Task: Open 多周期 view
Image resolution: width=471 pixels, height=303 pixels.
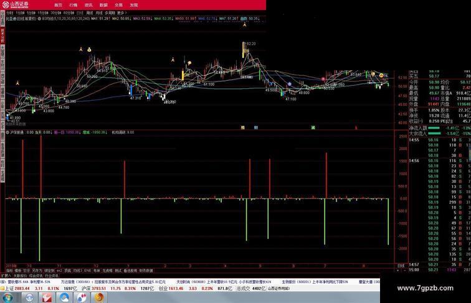Action: pos(110,13)
